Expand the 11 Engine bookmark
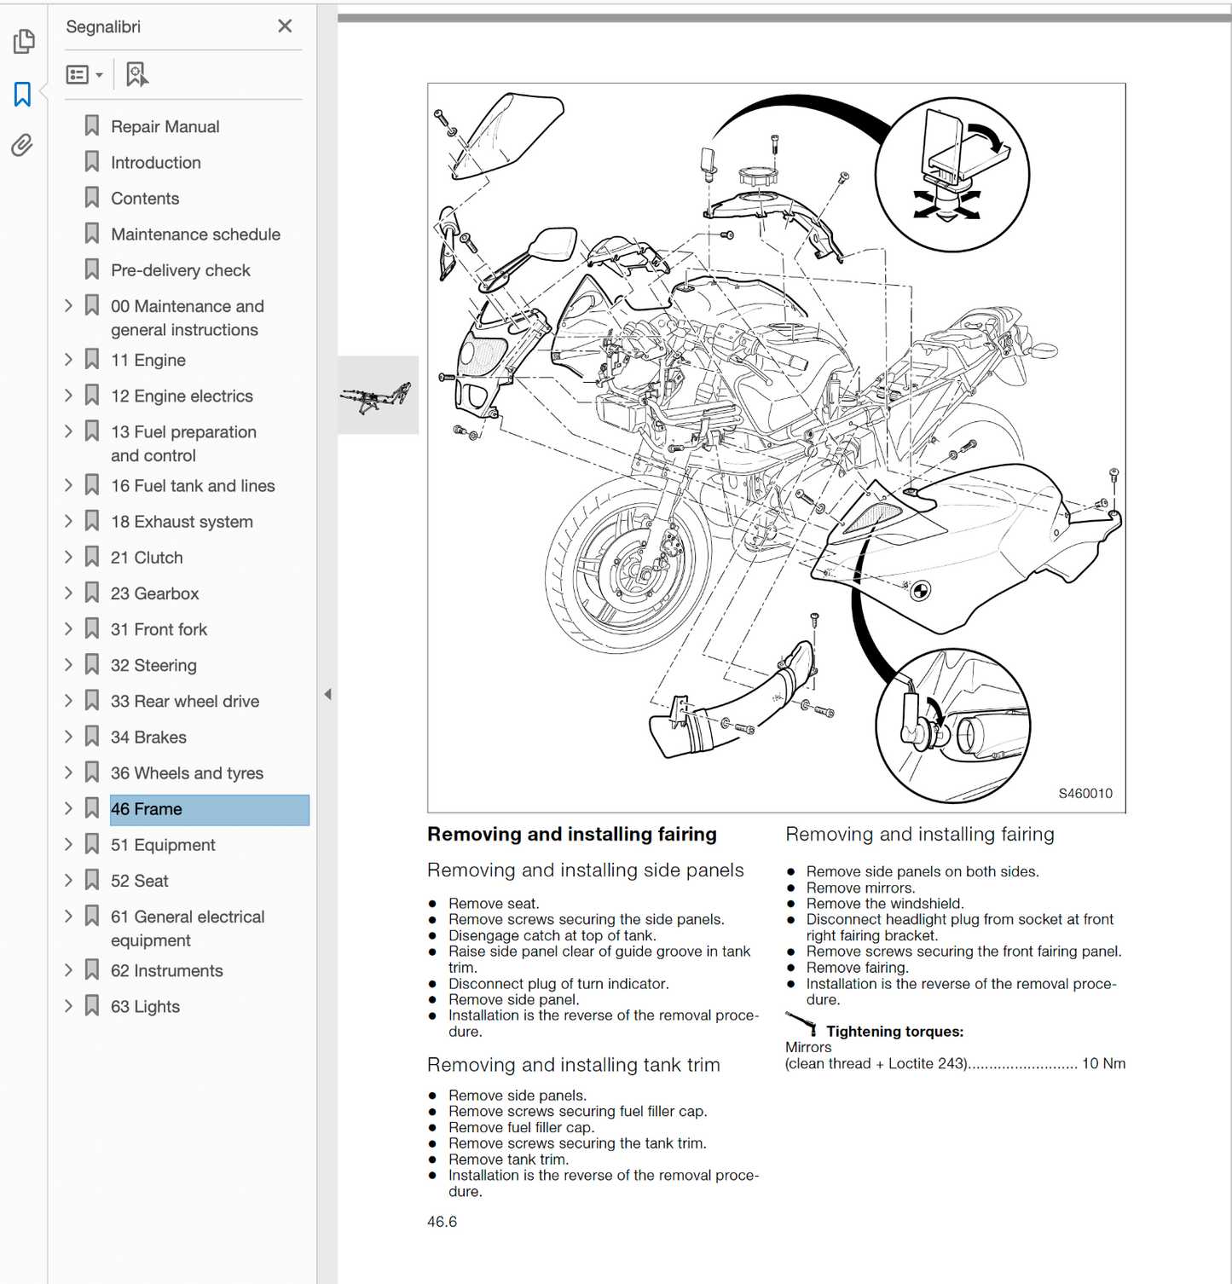 click(x=69, y=360)
